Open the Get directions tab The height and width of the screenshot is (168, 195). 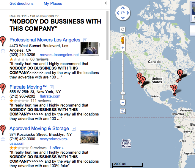[21, 3]
